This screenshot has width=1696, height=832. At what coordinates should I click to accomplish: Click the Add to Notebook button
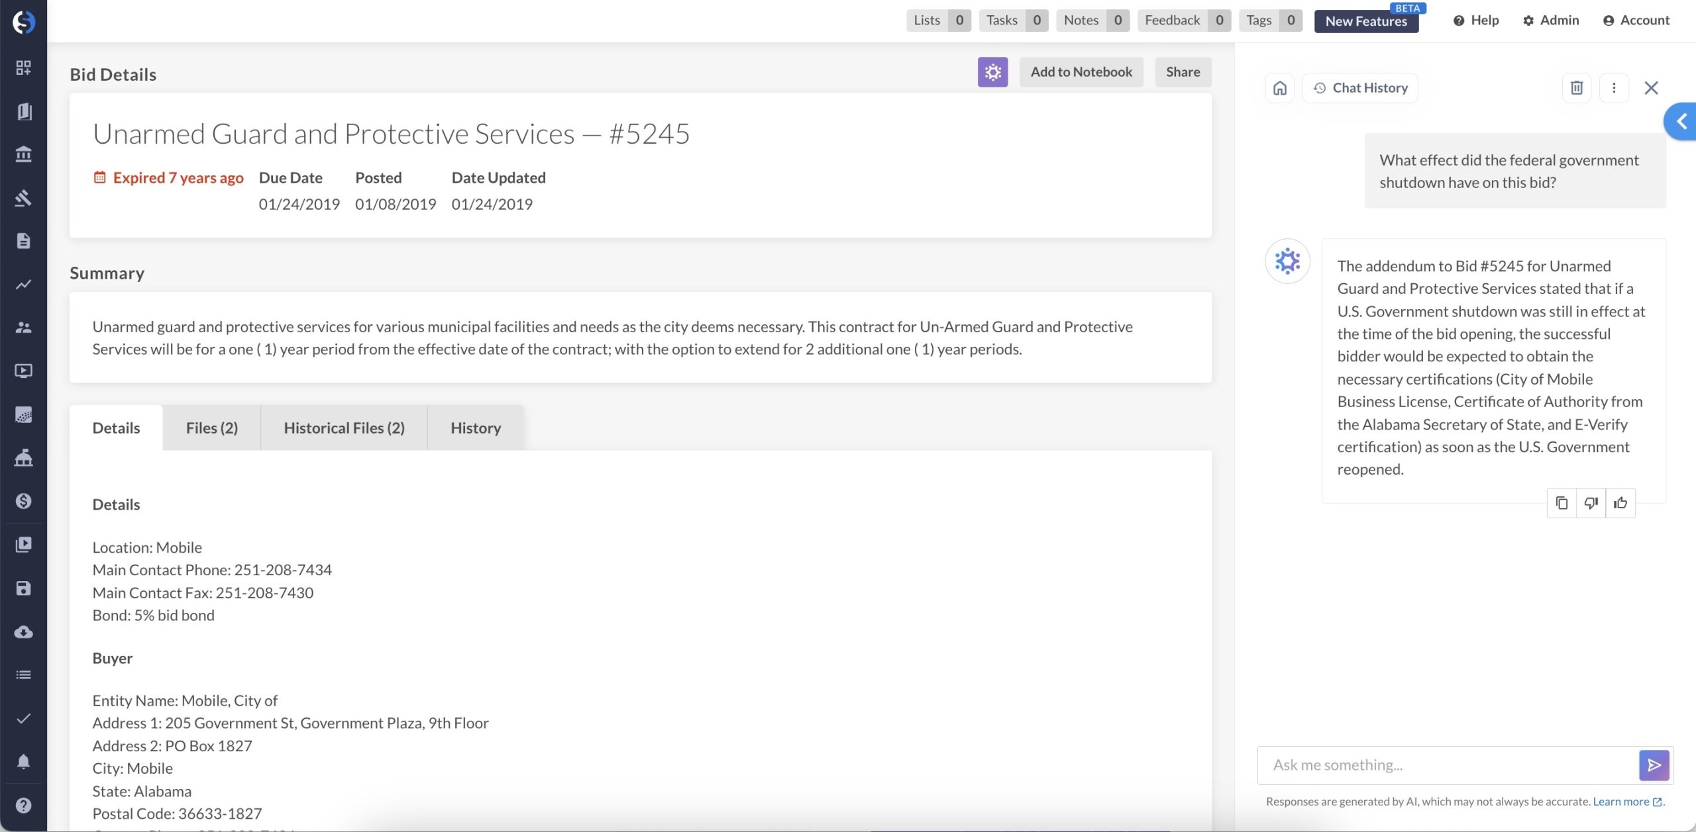pos(1081,72)
